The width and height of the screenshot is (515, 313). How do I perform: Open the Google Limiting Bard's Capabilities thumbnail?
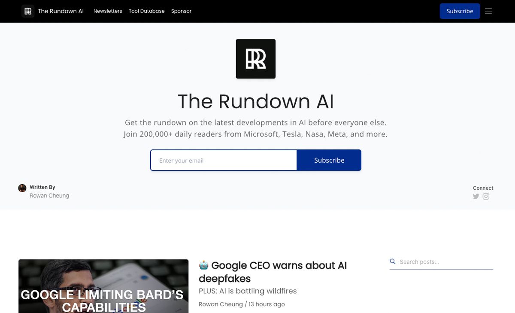pyautogui.click(x=103, y=286)
